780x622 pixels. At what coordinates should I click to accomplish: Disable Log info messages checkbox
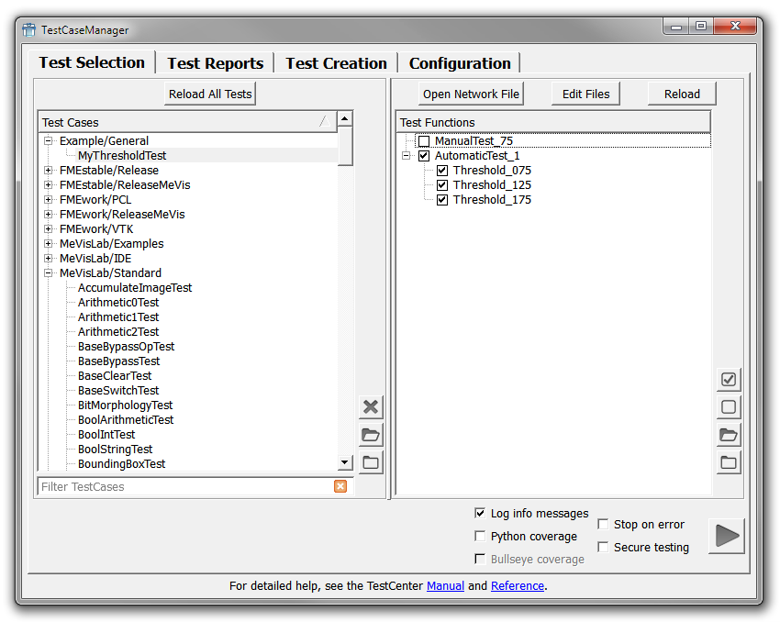[x=480, y=513]
